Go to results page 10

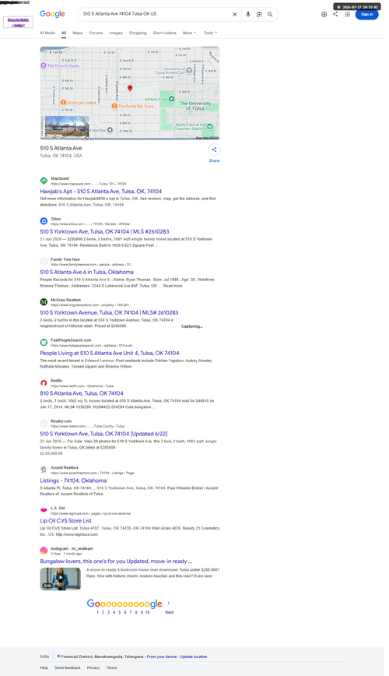tap(147, 612)
